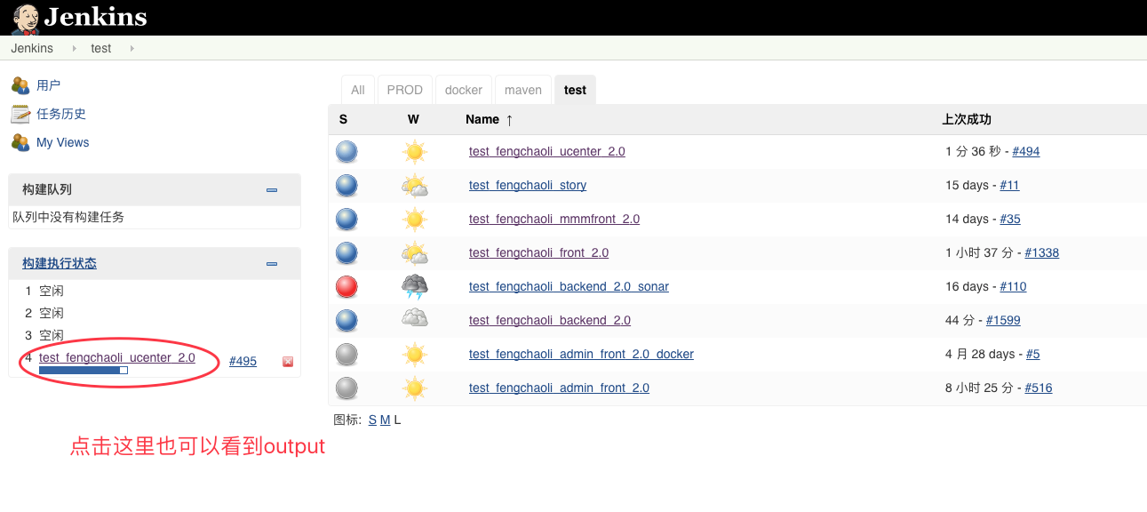Image resolution: width=1147 pixels, height=512 pixels.
Task: Open running job test_fengchaoli_ucenter_2.0 in executor 4
Action: point(117,357)
